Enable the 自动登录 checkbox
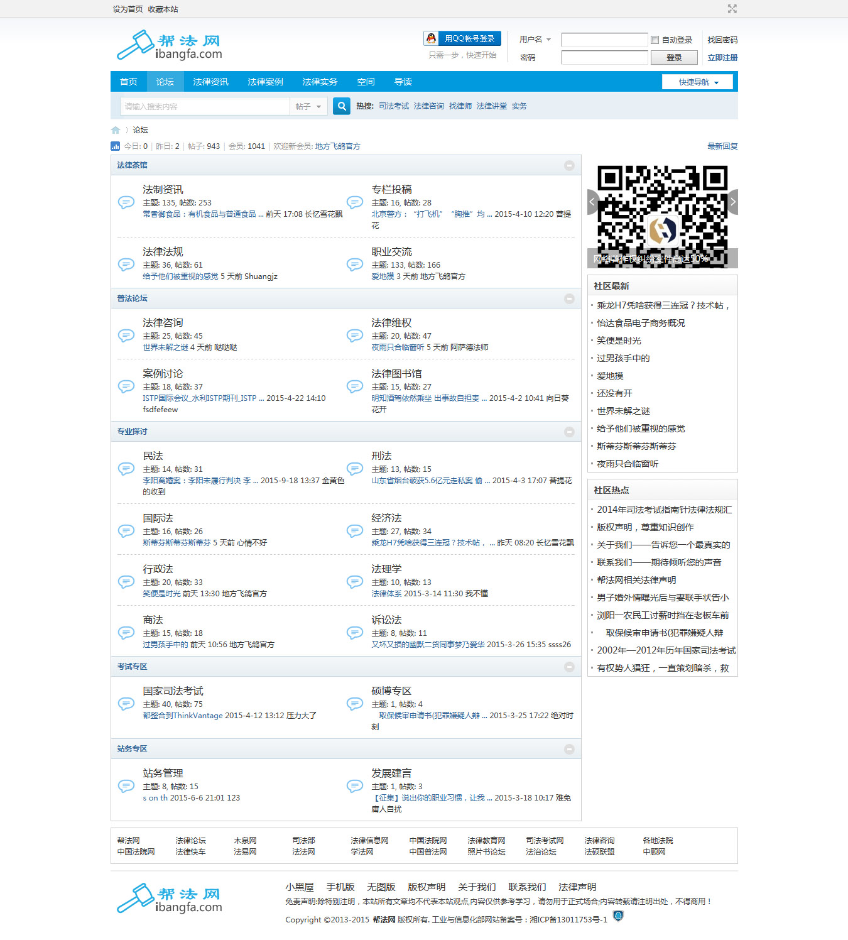Viewport: 848px width, 940px height. 655,40
